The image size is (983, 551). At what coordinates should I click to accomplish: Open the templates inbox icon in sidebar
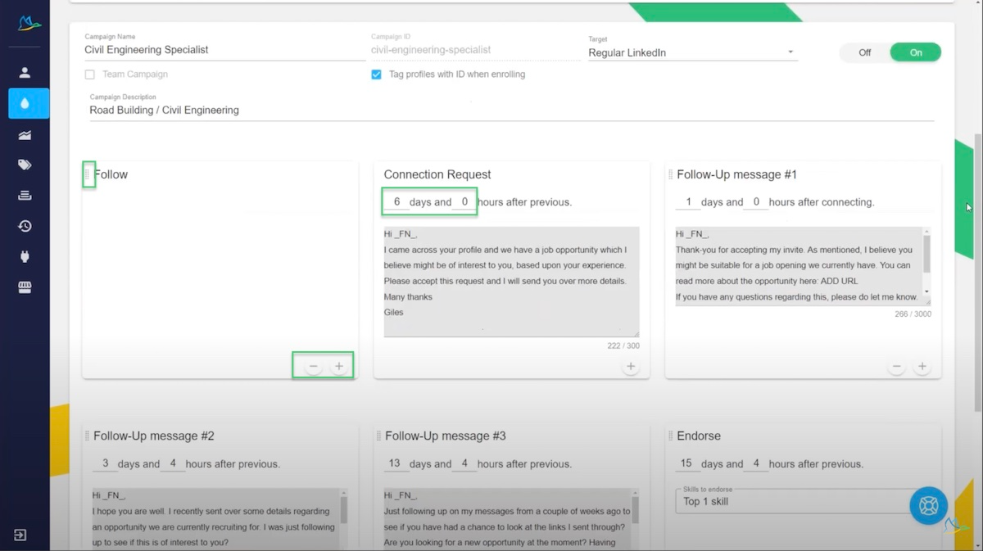pyautogui.click(x=27, y=195)
